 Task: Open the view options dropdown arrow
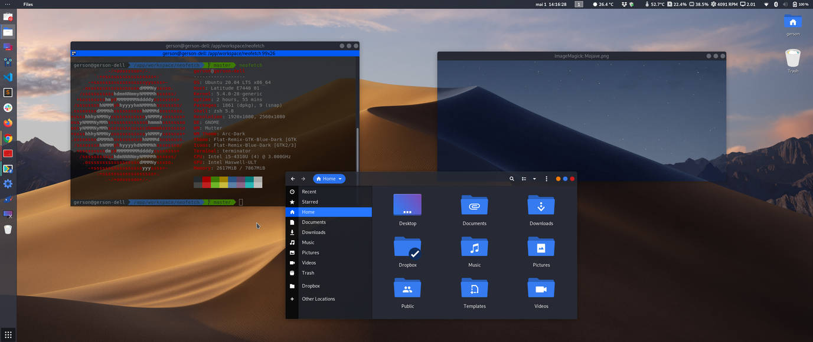tap(534, 179)
